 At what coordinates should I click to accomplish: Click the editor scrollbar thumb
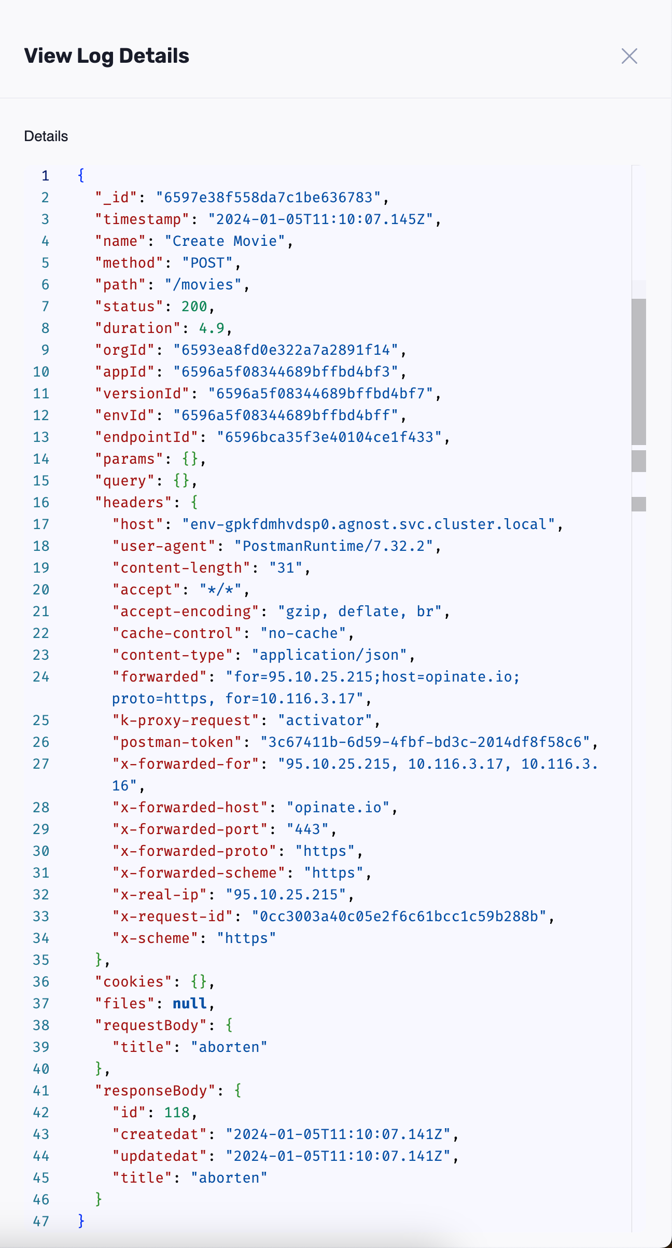pyautogui.click(x=638, y=371)
